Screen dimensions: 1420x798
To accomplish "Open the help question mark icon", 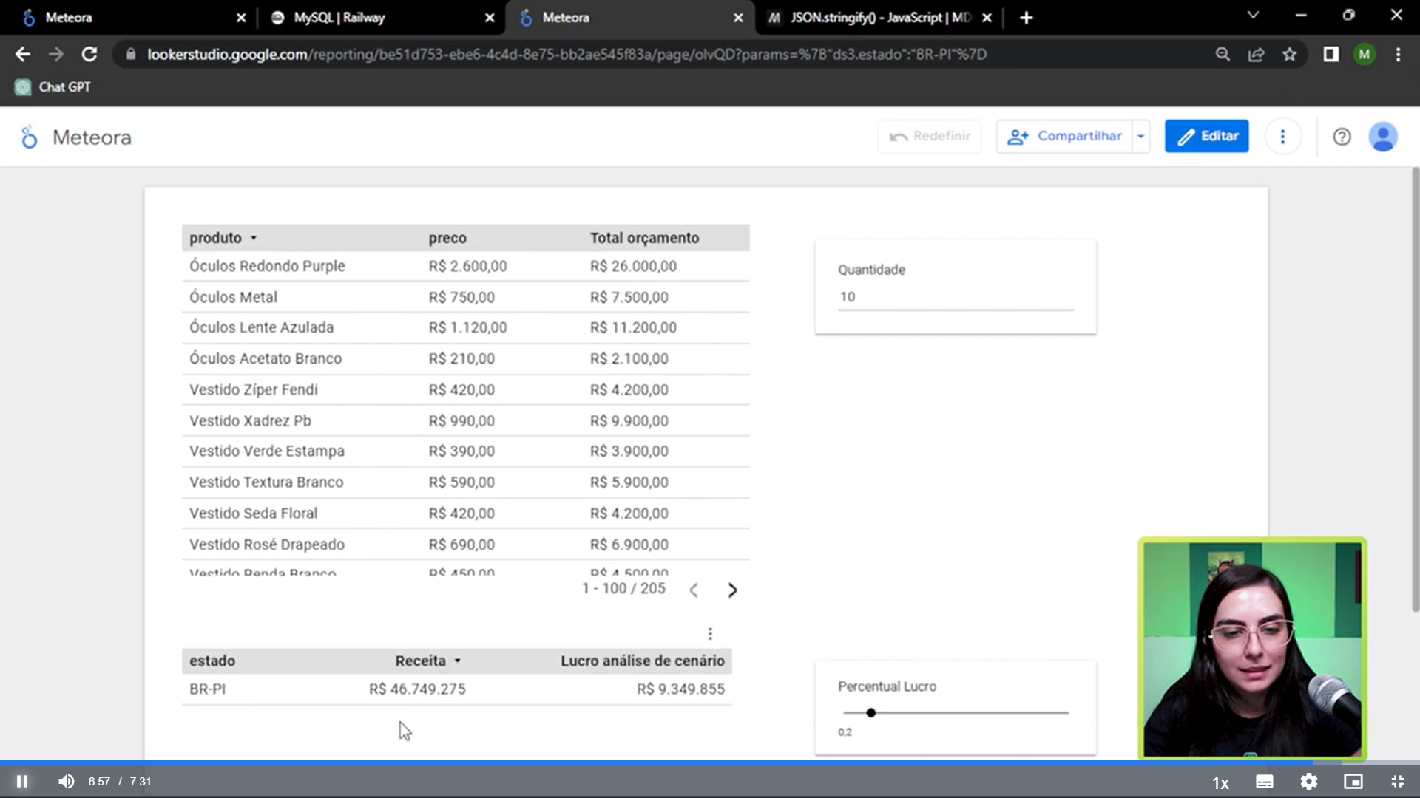I will [x=1342, y=137].
